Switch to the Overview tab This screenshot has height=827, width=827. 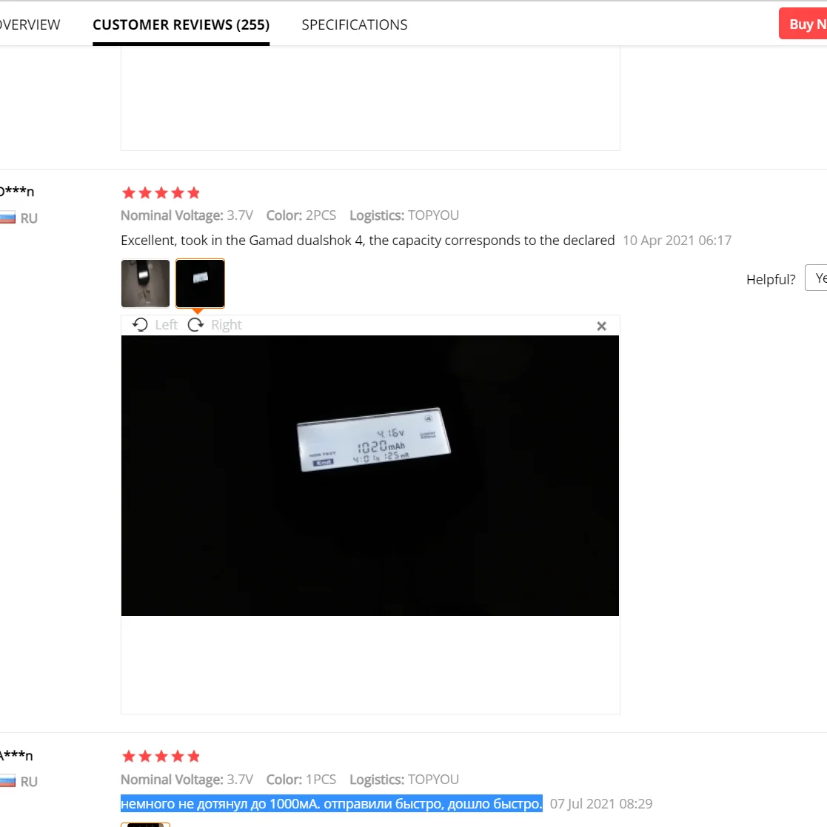pos(30,24)
